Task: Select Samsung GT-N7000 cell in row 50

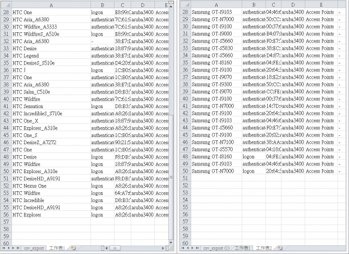Action: (x=216, y=171)
